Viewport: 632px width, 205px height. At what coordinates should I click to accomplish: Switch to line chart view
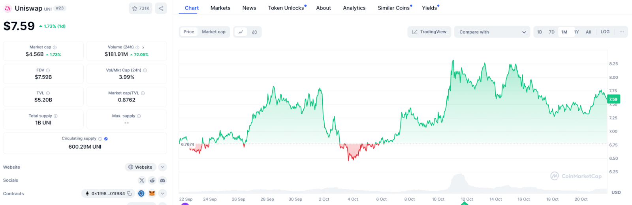point(241,32)
